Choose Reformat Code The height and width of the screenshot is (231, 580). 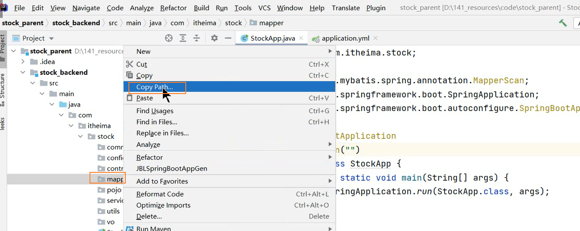[x=230, y=194]
